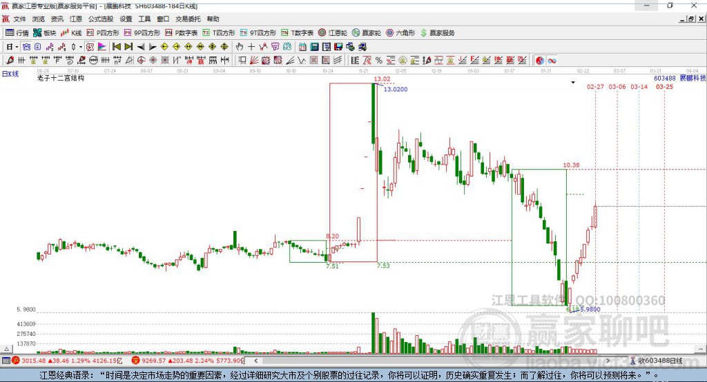Click the 03-25 date marker
Screen dimensions: 707x382
pos(664,86)
